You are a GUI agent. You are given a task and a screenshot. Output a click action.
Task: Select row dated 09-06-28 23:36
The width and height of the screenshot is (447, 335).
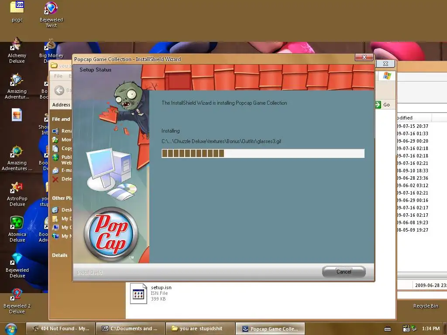point(413,178)
